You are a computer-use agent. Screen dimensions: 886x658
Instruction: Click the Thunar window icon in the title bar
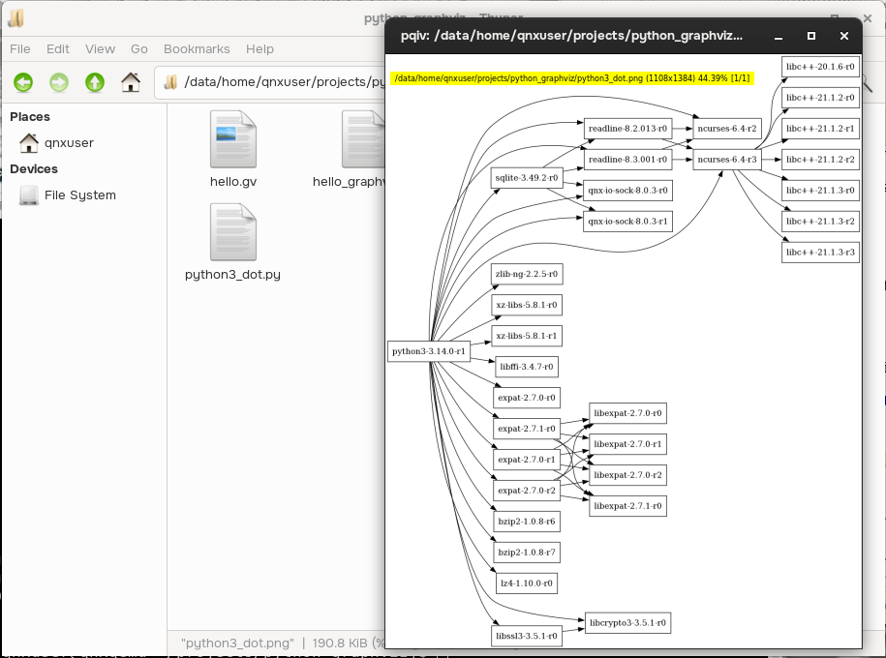15,18
